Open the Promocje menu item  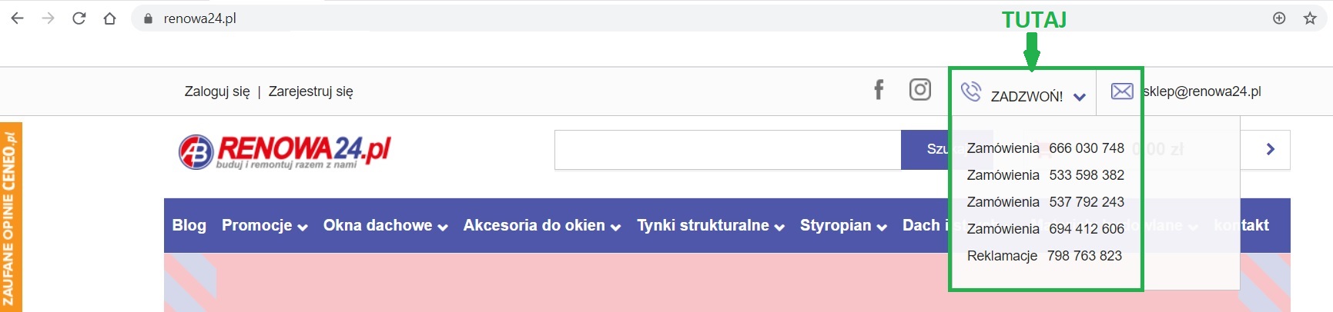pyautogui.click(x=264, y=225)
